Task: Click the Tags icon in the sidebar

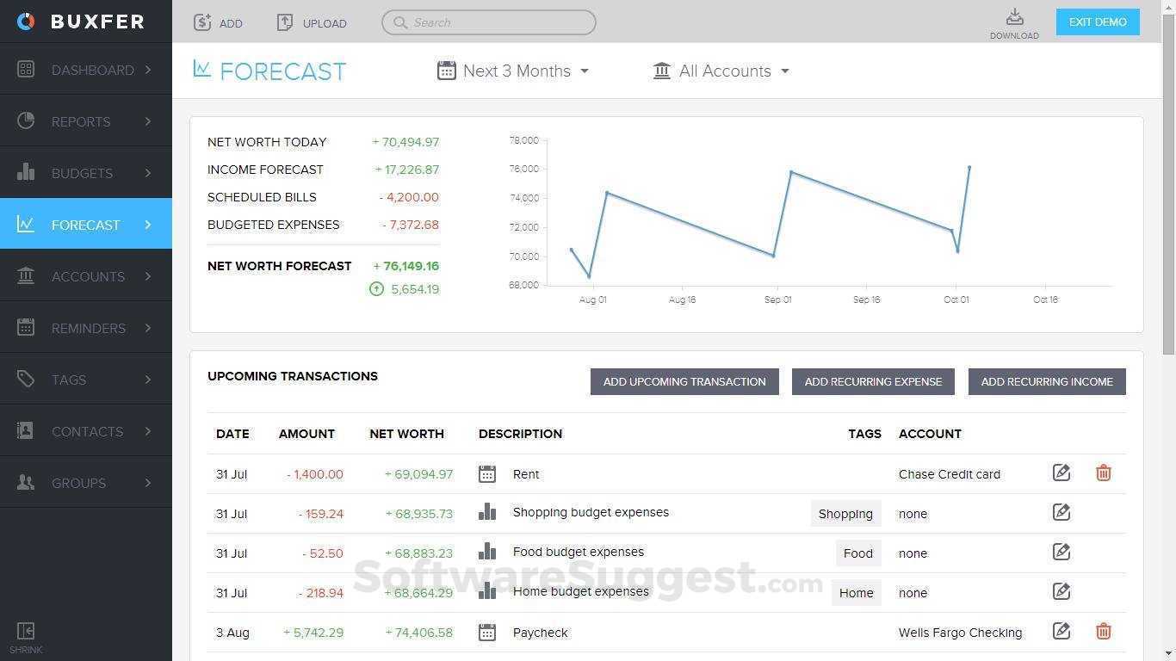Action: point(23,380)
